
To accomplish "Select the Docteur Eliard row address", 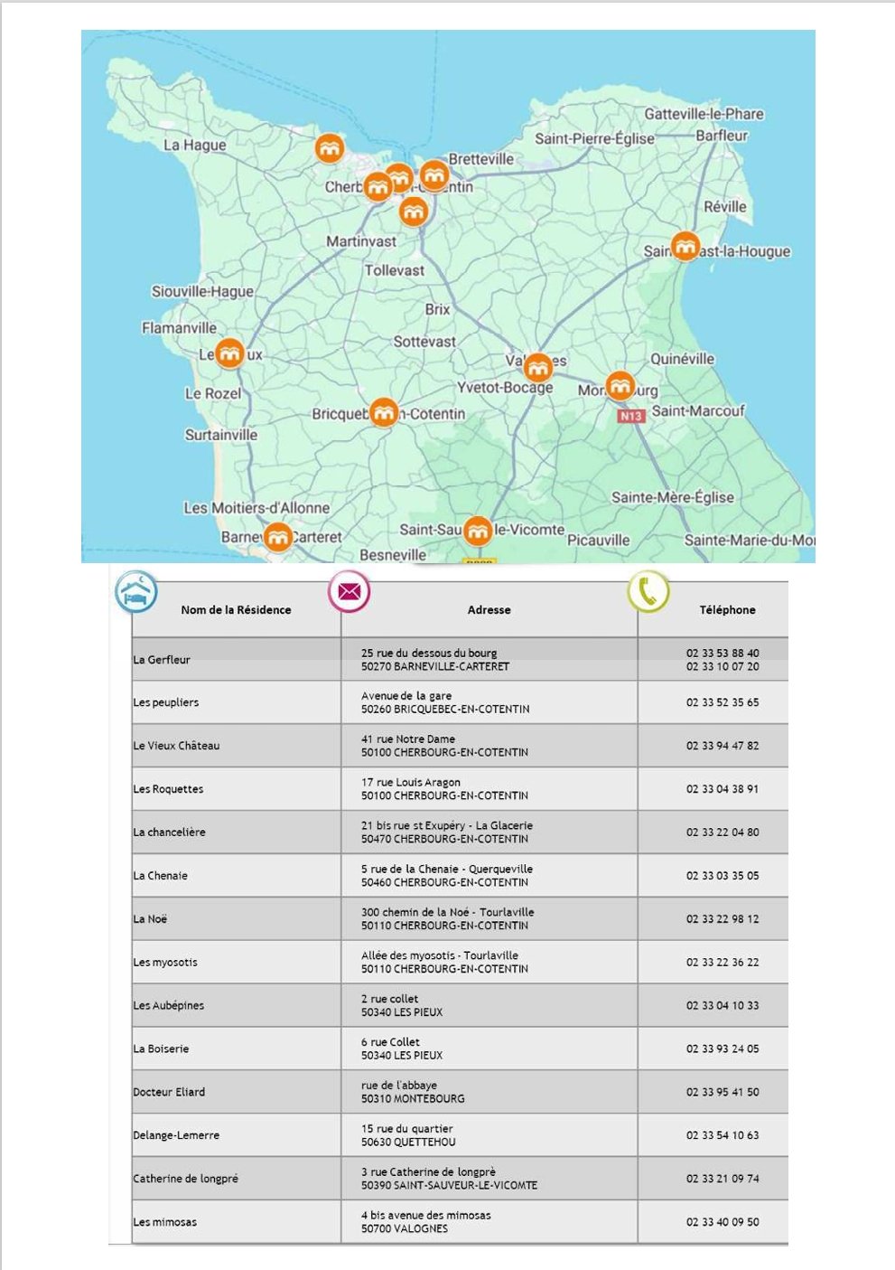I will [413, 1092].
